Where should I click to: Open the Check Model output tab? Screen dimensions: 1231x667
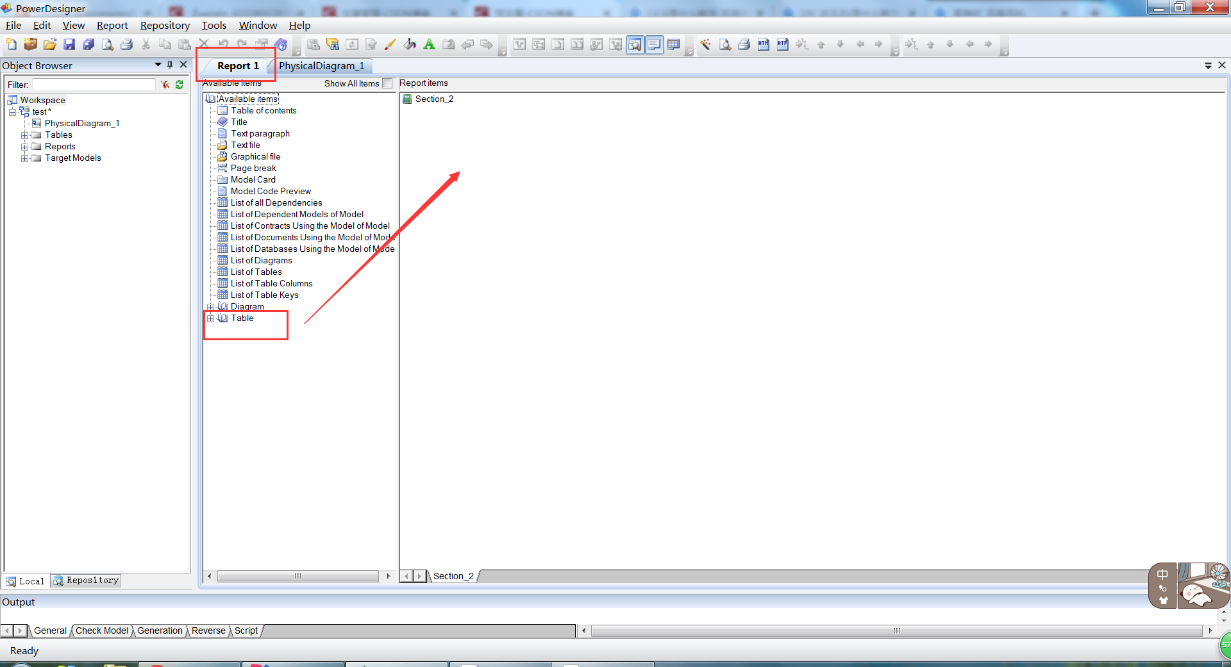102,631
